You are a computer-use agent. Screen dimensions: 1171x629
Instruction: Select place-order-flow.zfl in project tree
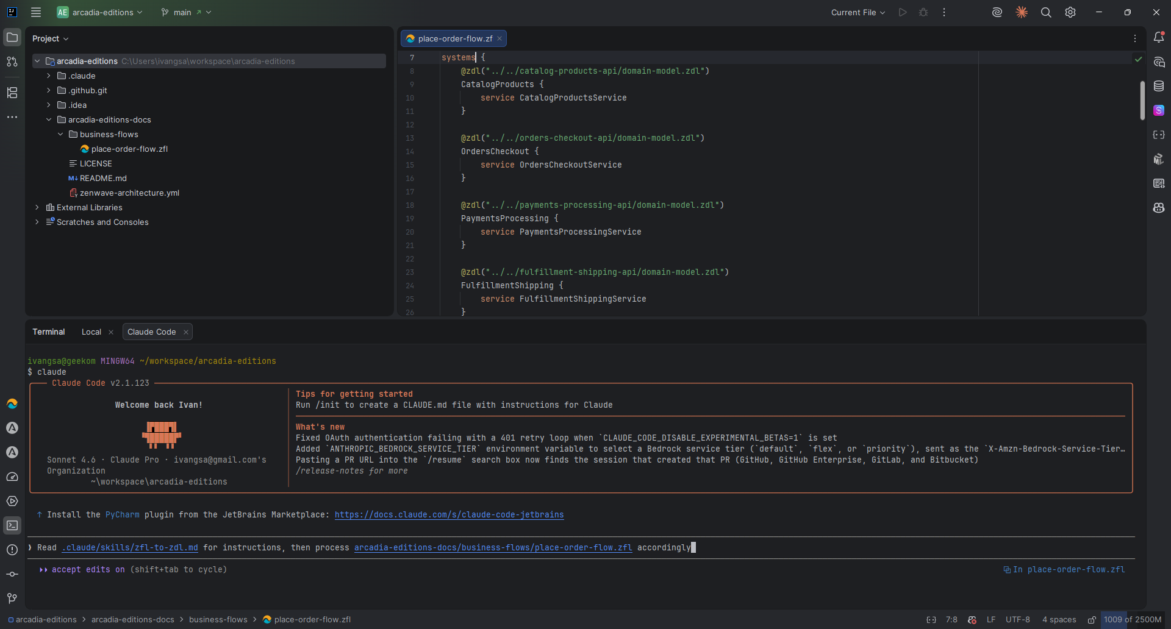pyautogui.click(x=129, y=149)
